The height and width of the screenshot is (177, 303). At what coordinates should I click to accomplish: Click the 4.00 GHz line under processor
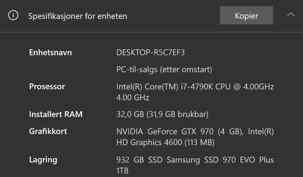133,97
